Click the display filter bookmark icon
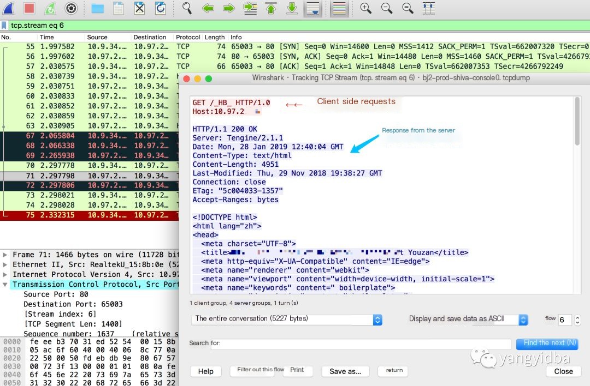The width and height of the screenshot is (590, 386). [4, 25]
